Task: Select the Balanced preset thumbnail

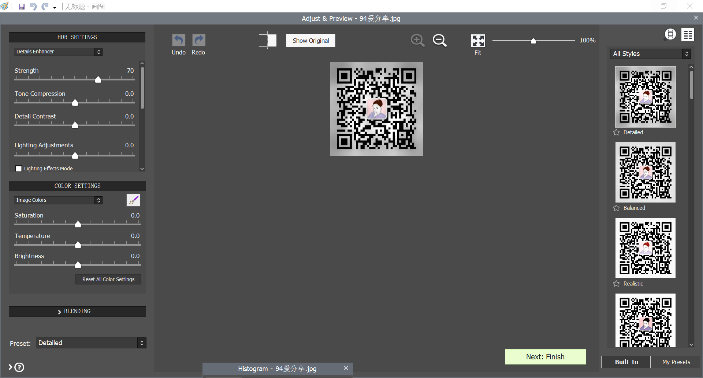Action: pyautogui.click(x=646, y=172)
